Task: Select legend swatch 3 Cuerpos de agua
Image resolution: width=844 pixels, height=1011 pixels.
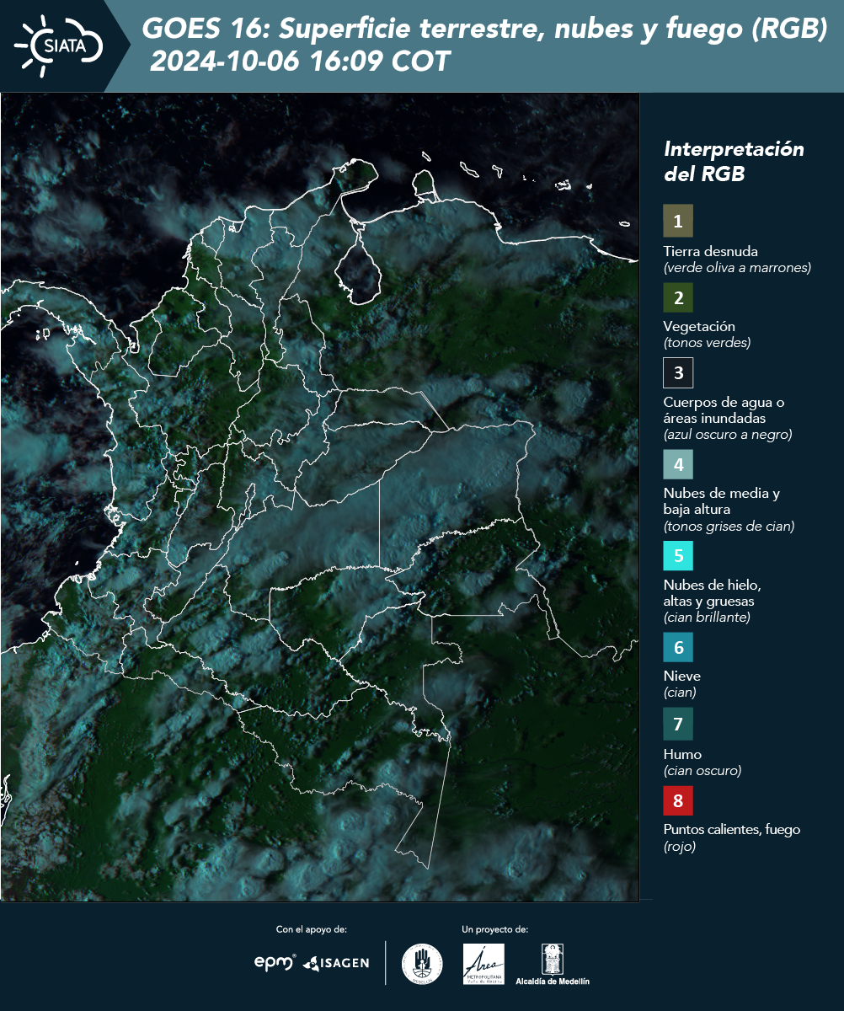Action: (678, 372)
